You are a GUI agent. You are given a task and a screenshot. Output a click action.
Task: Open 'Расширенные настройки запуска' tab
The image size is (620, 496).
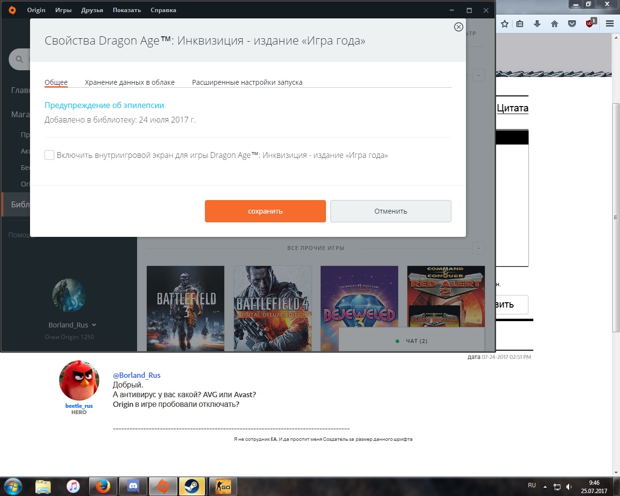(247, 82)
